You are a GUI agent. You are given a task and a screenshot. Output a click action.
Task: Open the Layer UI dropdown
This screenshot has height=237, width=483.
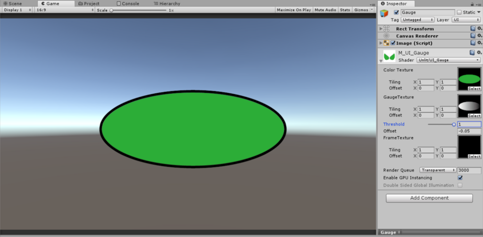(x=466, y=19)
